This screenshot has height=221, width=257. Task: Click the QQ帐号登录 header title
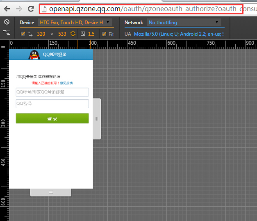[x=55, y=55]
